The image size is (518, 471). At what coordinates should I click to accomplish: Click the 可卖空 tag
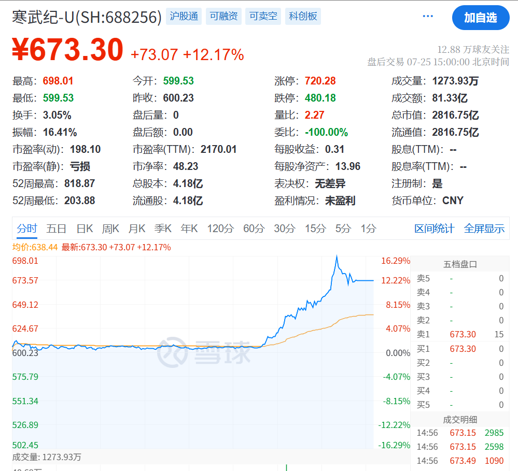(263, 17)
